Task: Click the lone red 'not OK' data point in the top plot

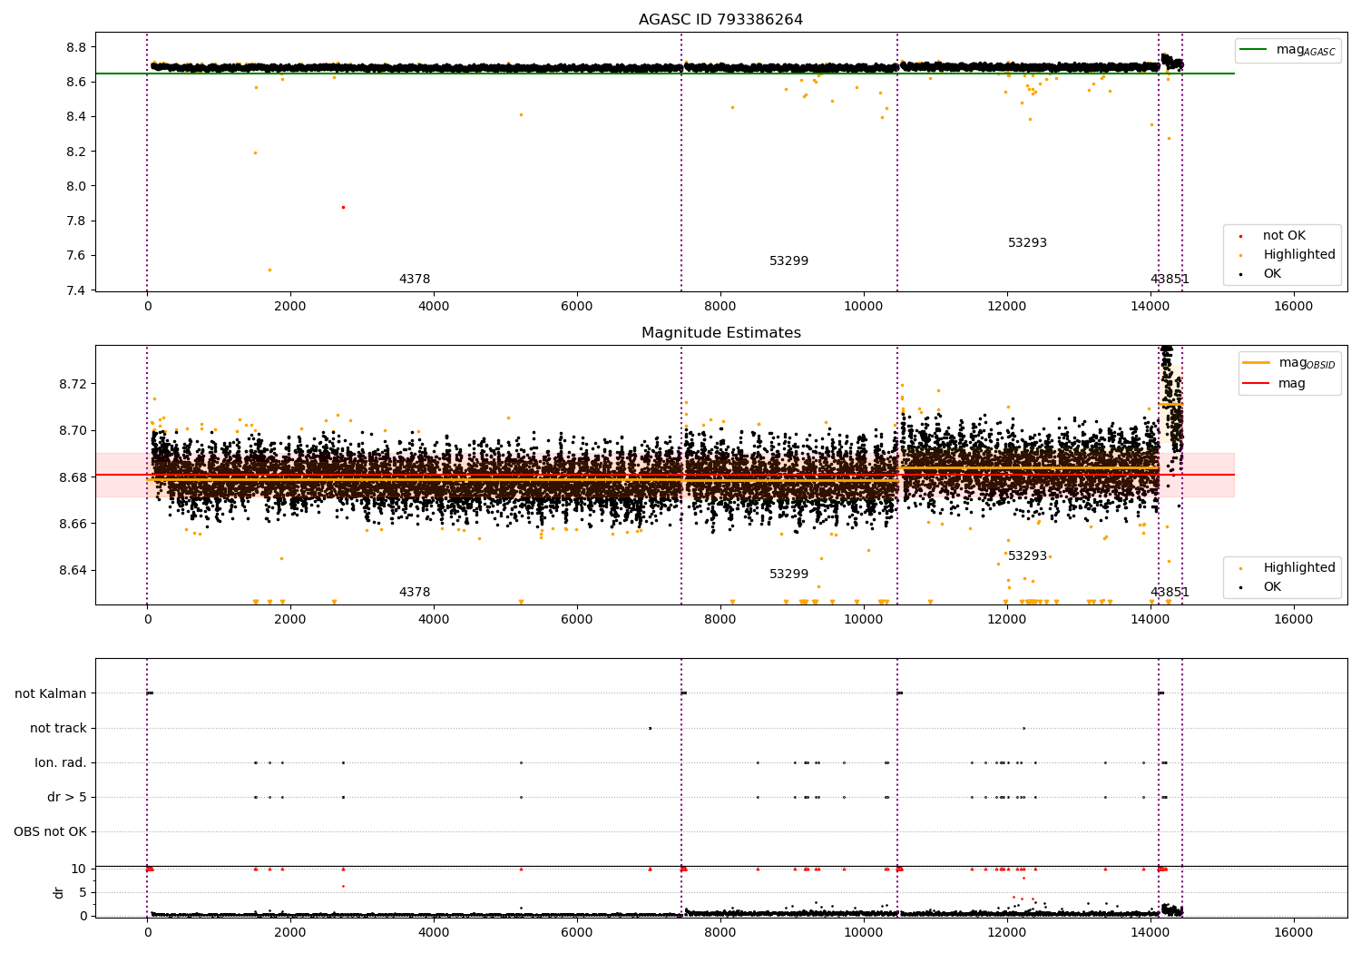Action: pyautogui.click(x=343, y=207)
